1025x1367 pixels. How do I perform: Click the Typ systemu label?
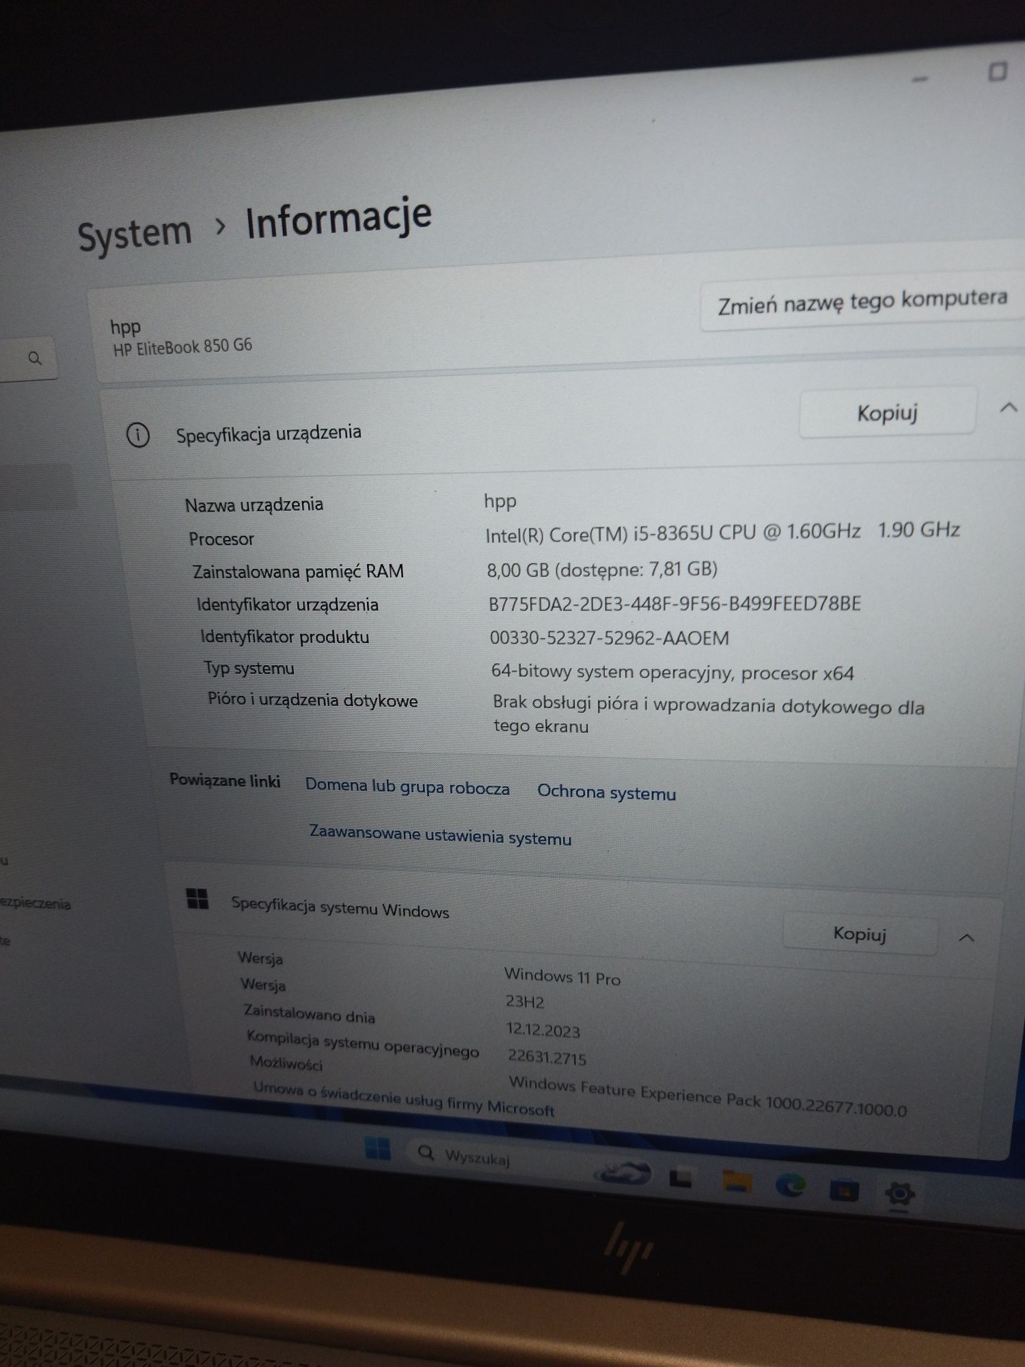(249, 668)
